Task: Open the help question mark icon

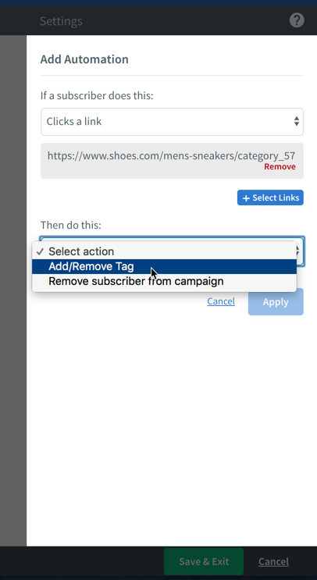Action: click(x=297, y=20)
